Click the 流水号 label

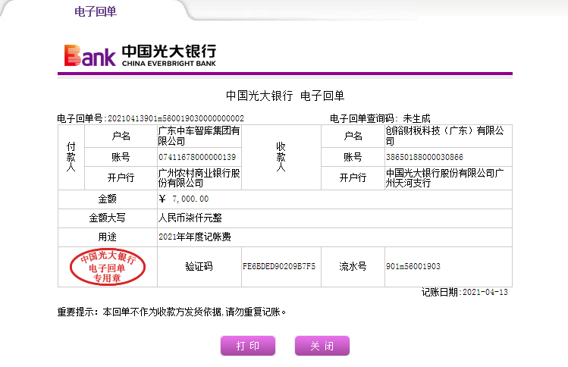coord(353,267)
